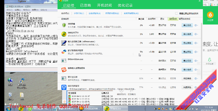218x111 pixels.
Task: Switch to Notepad taskbar button
Action: click(64, 109)
